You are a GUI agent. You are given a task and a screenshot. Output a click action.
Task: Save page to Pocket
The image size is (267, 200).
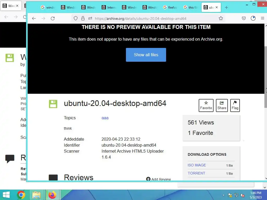point(244,18)
